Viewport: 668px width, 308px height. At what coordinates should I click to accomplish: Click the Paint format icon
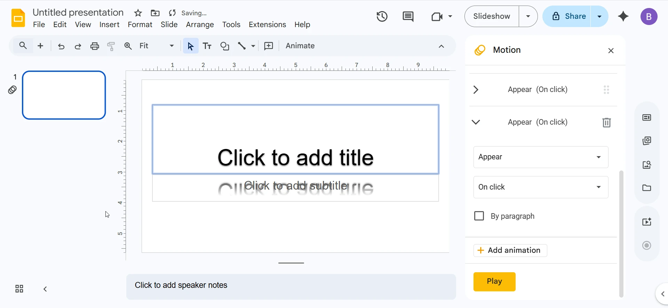tap(111, 46)
